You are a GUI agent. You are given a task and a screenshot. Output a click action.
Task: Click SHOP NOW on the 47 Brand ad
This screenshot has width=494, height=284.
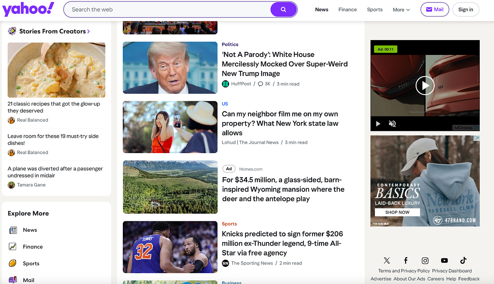(397, 212)
